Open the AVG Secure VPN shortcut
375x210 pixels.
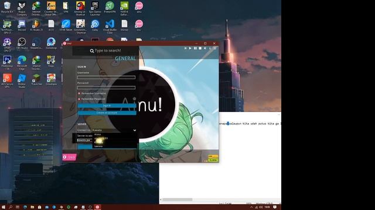click(7, 81)
